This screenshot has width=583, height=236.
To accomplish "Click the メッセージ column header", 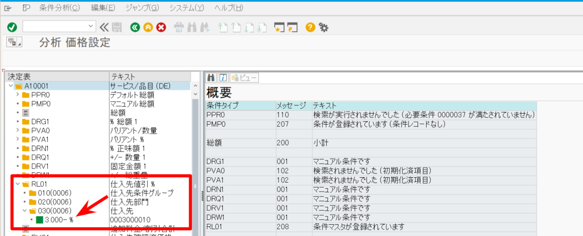I will [293, 106].
